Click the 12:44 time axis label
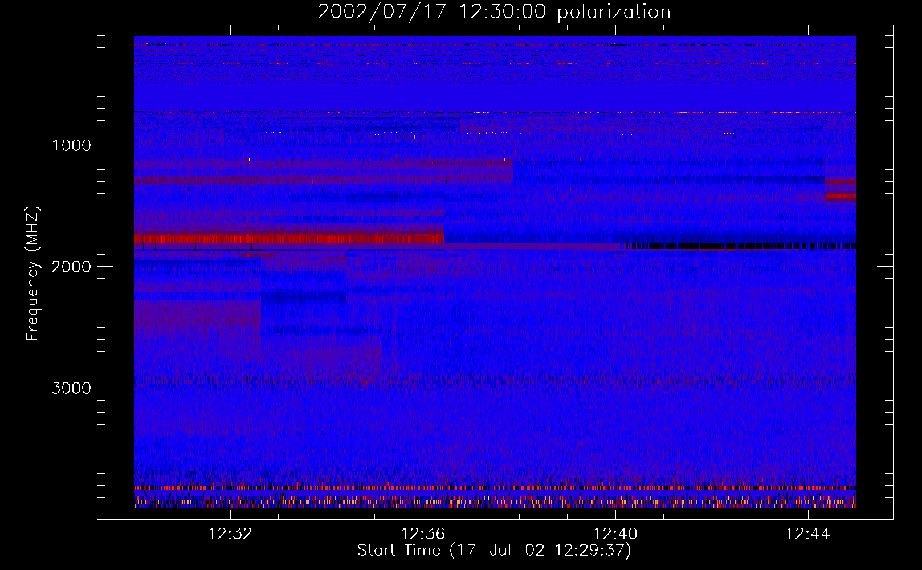 point(808,534)
